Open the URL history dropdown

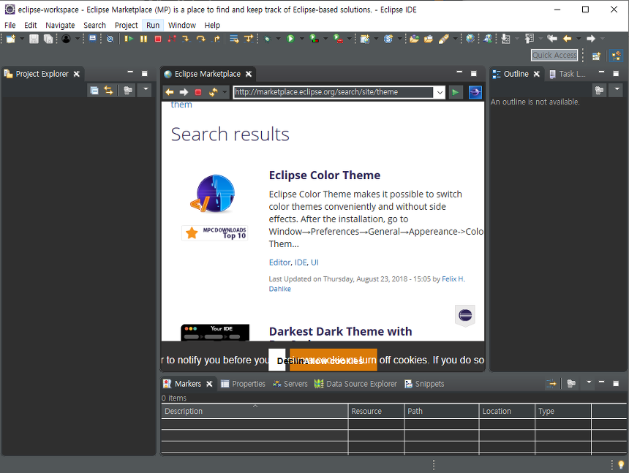[x=440, y=92]
